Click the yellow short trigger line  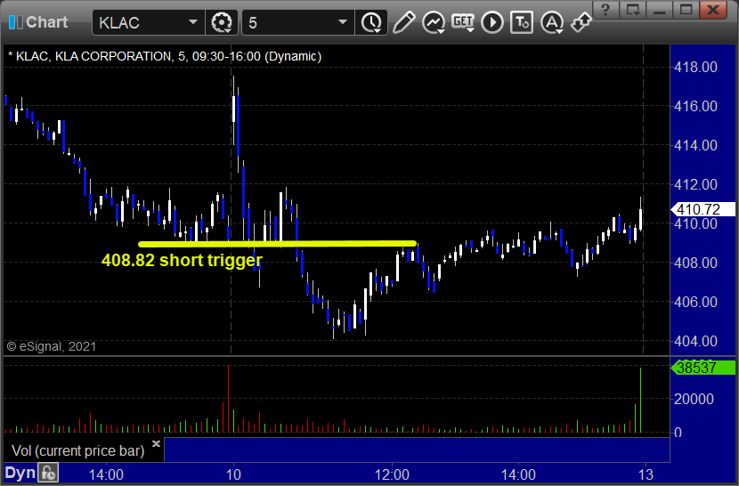click(x=278, y=244)
